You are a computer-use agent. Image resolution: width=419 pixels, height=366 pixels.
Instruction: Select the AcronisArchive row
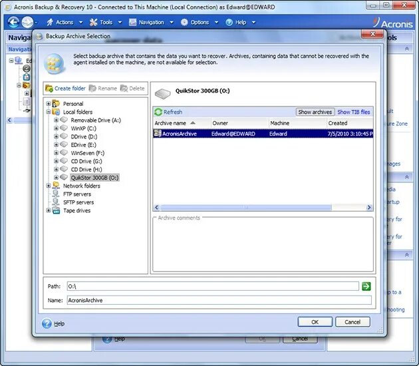pos(263,133)
